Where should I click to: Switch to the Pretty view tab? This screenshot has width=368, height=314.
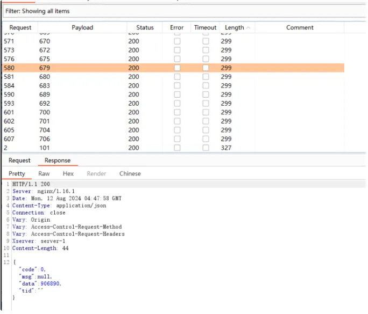[x=17, y=174]
